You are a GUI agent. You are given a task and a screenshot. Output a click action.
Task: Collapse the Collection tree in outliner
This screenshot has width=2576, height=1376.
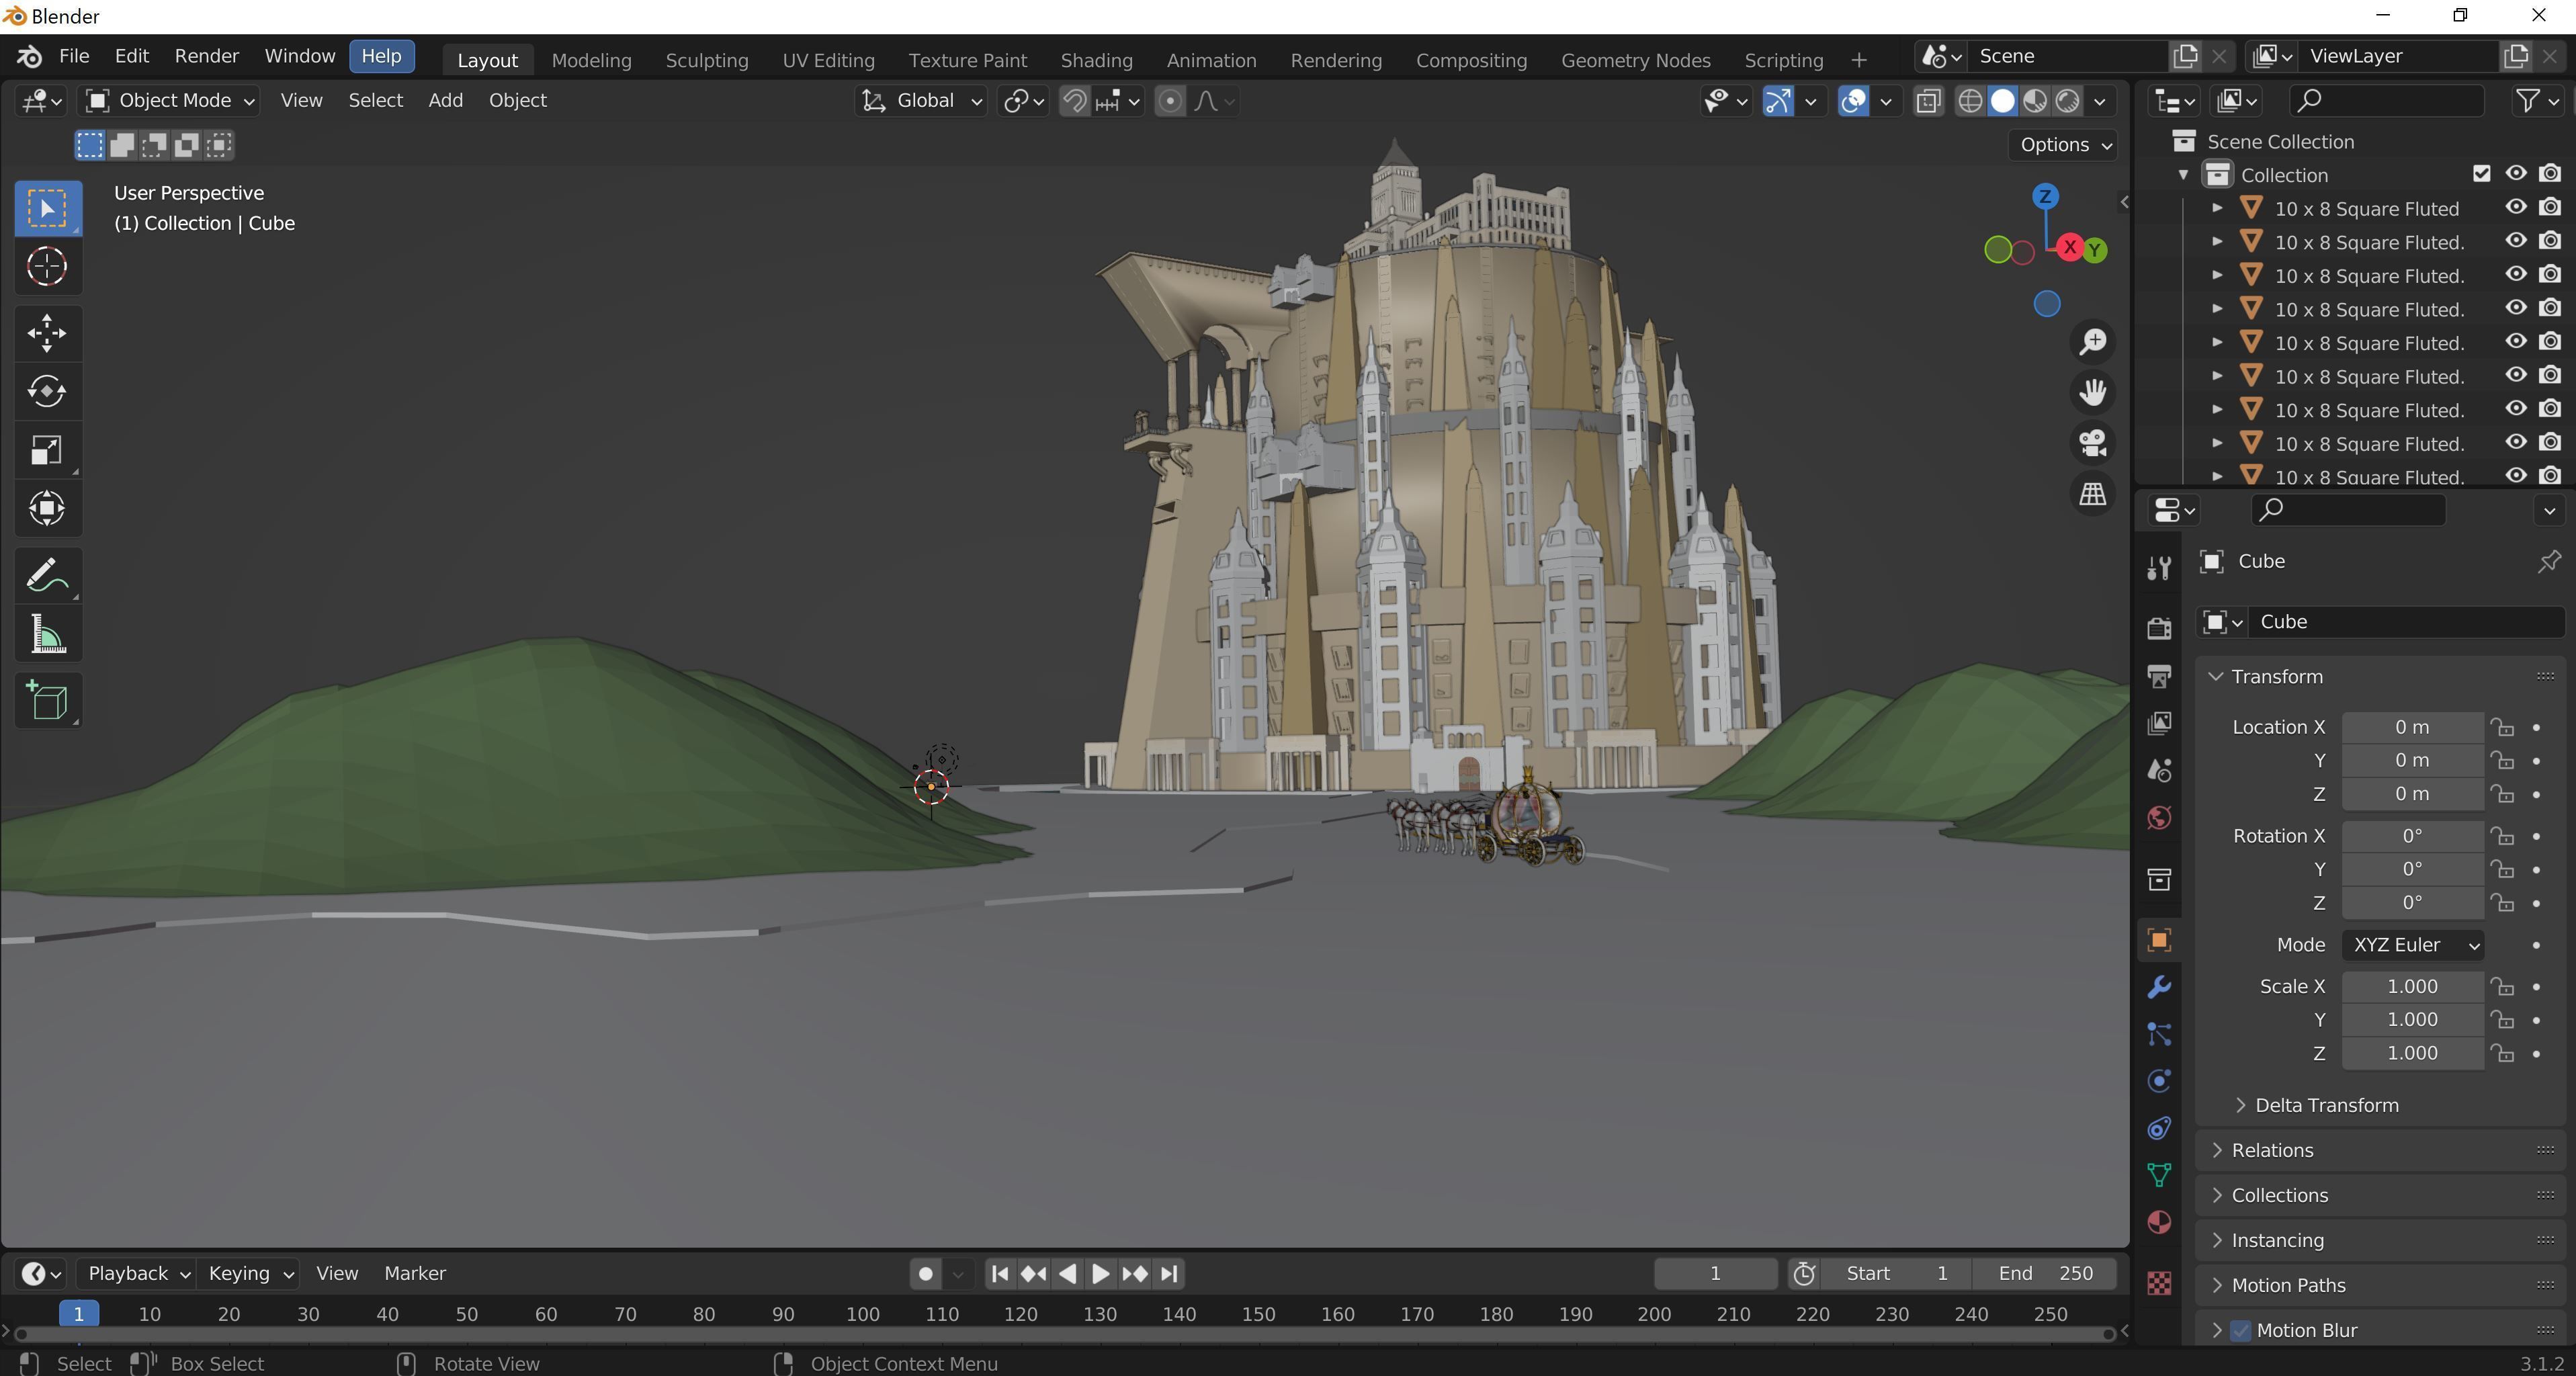point(2183,175)
